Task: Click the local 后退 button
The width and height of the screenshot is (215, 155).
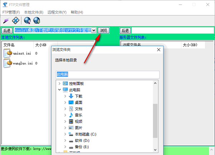Action: click(7, 30)
